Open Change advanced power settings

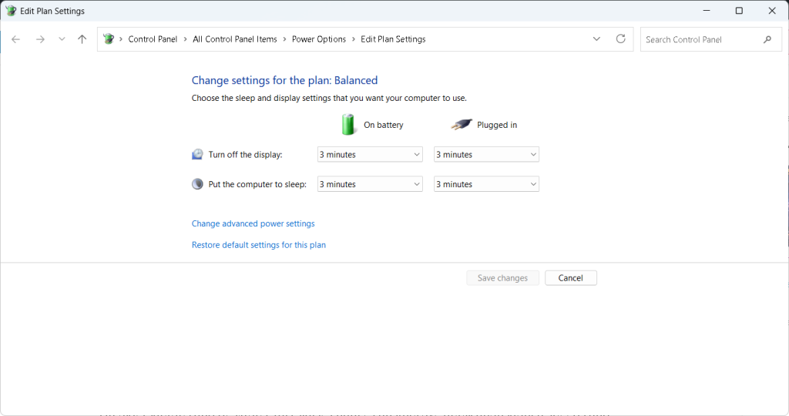[x=253, y=223]
